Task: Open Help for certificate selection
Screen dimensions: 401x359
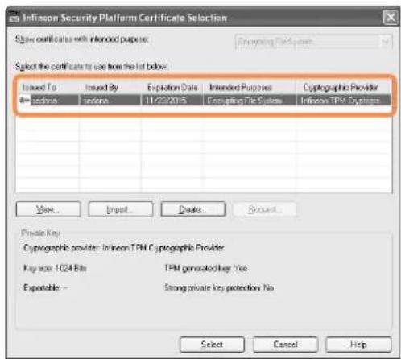Action: [x=358, y=345]
